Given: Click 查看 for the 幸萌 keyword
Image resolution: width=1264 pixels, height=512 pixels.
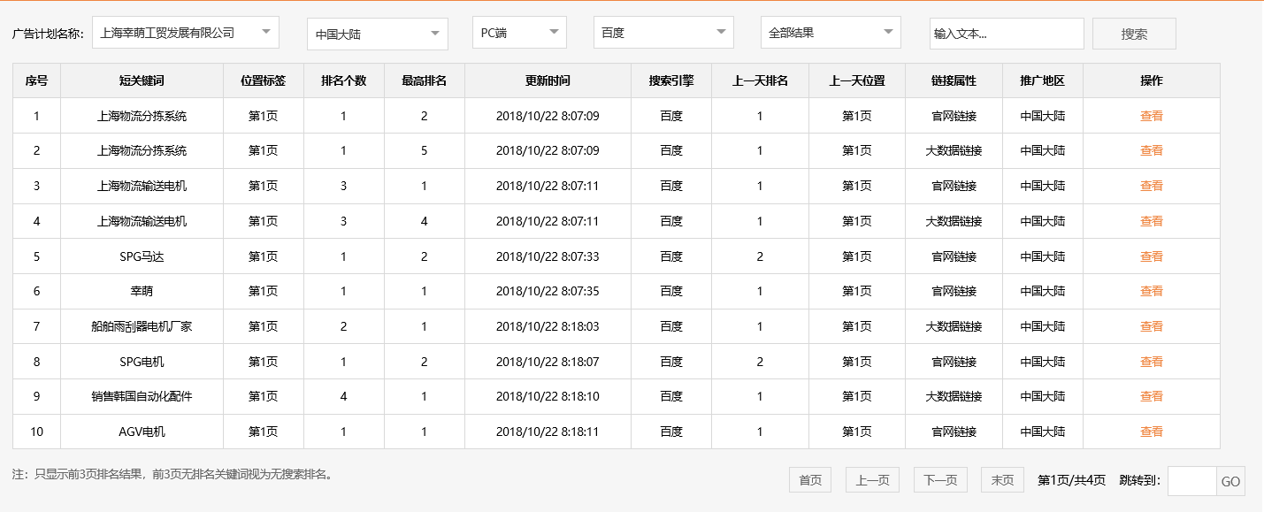Looking at the screenshot, I should pyautogui.click(x=1152, y=291).
